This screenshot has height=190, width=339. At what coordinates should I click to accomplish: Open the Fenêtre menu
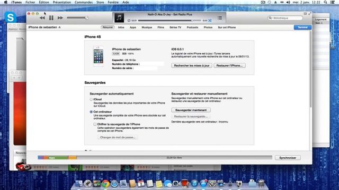(x=113, y=2)
